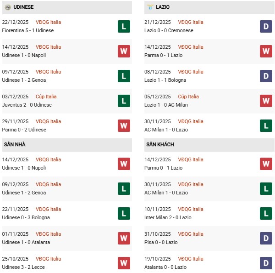Click the D badge for Atalanta 0-0 Lazio

[266, 263]
